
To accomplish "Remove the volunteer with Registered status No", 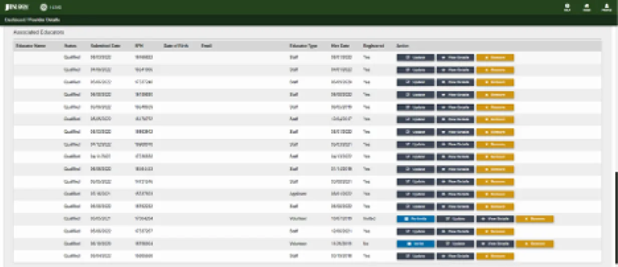I will click(x=534, y=243).
